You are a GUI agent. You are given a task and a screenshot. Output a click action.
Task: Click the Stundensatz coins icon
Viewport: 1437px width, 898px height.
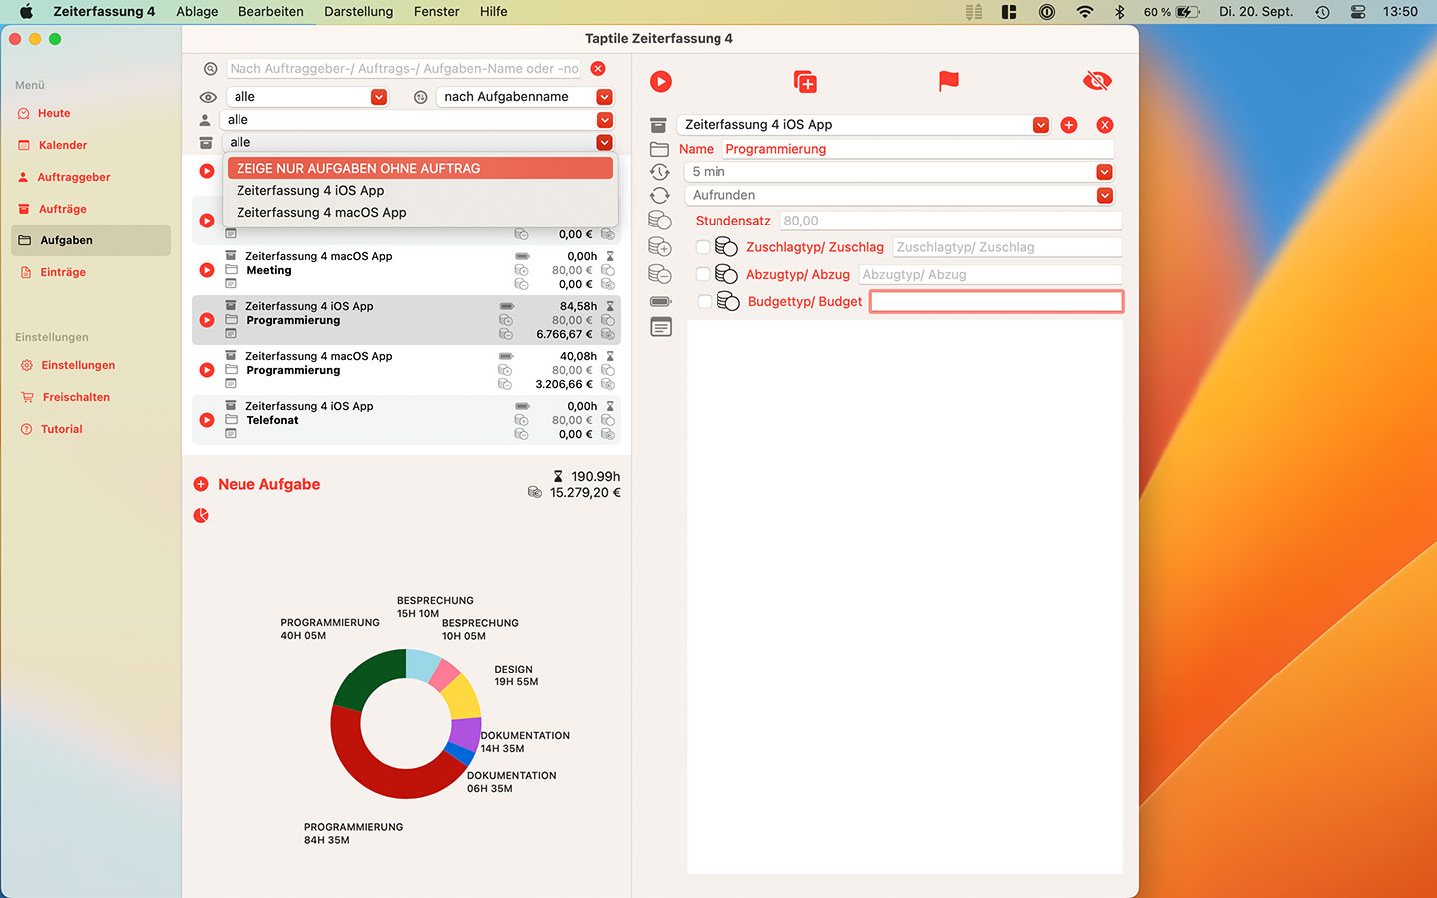point(660,221)
